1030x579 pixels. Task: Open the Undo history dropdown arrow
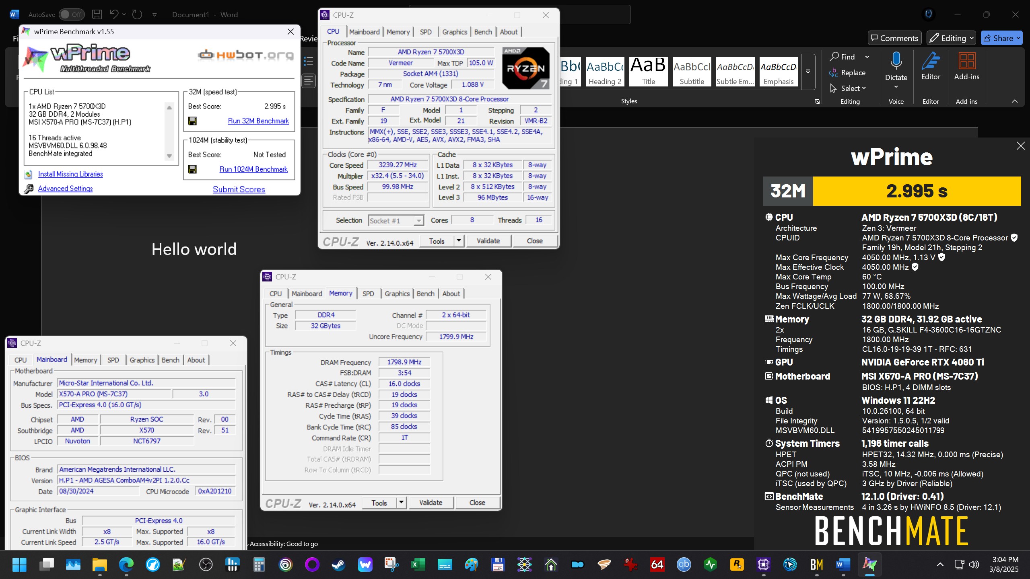124,14
